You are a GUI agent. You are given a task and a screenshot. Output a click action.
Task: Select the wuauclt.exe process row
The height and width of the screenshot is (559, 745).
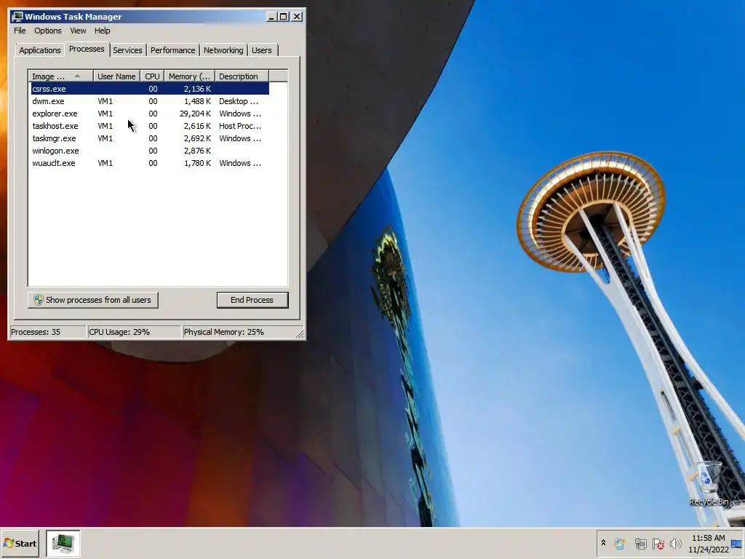150,163
